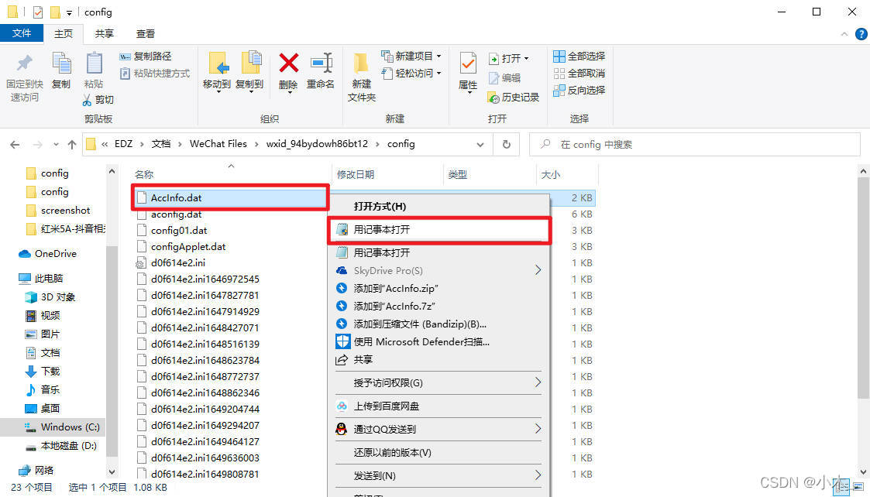
Task: Click the Copy To (复制到) icon
Action: 250,63
